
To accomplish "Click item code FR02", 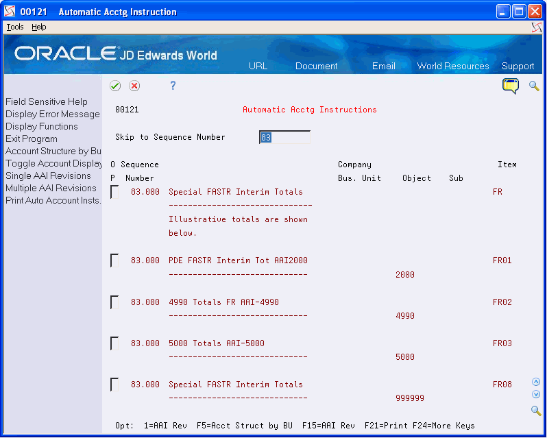I will pos(502,302).
